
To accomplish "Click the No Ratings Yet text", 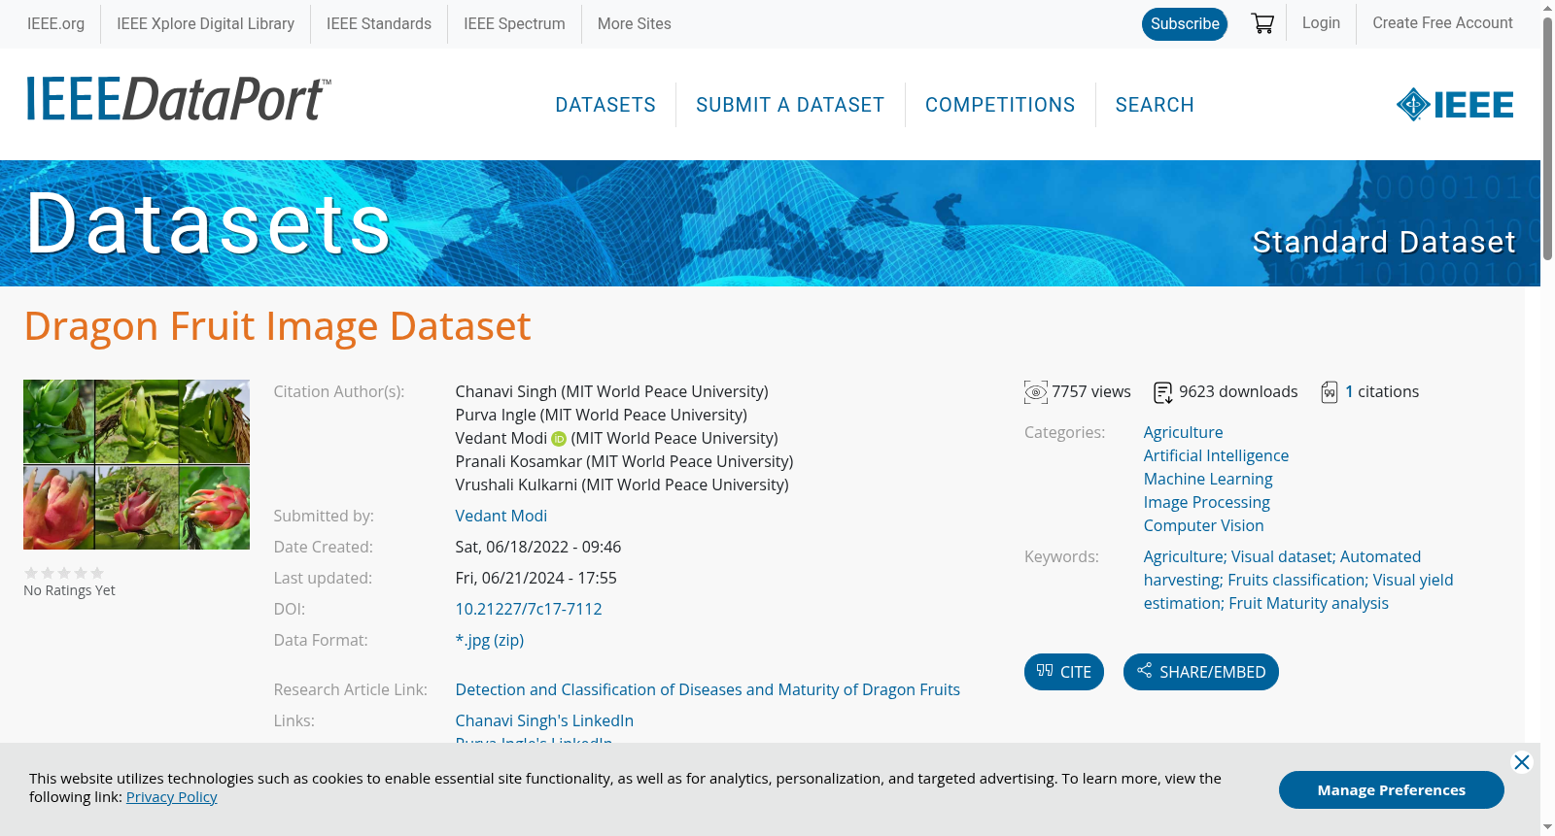I will click(x=69, y=590).
